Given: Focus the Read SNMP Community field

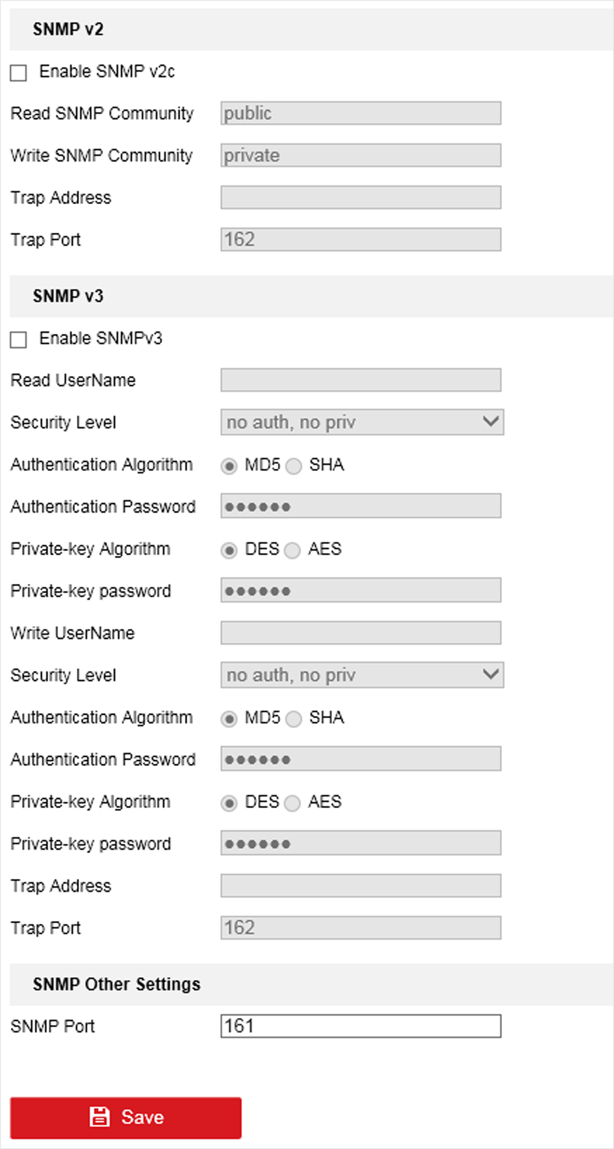Looking at the screenshot, I should click(360, 113).
